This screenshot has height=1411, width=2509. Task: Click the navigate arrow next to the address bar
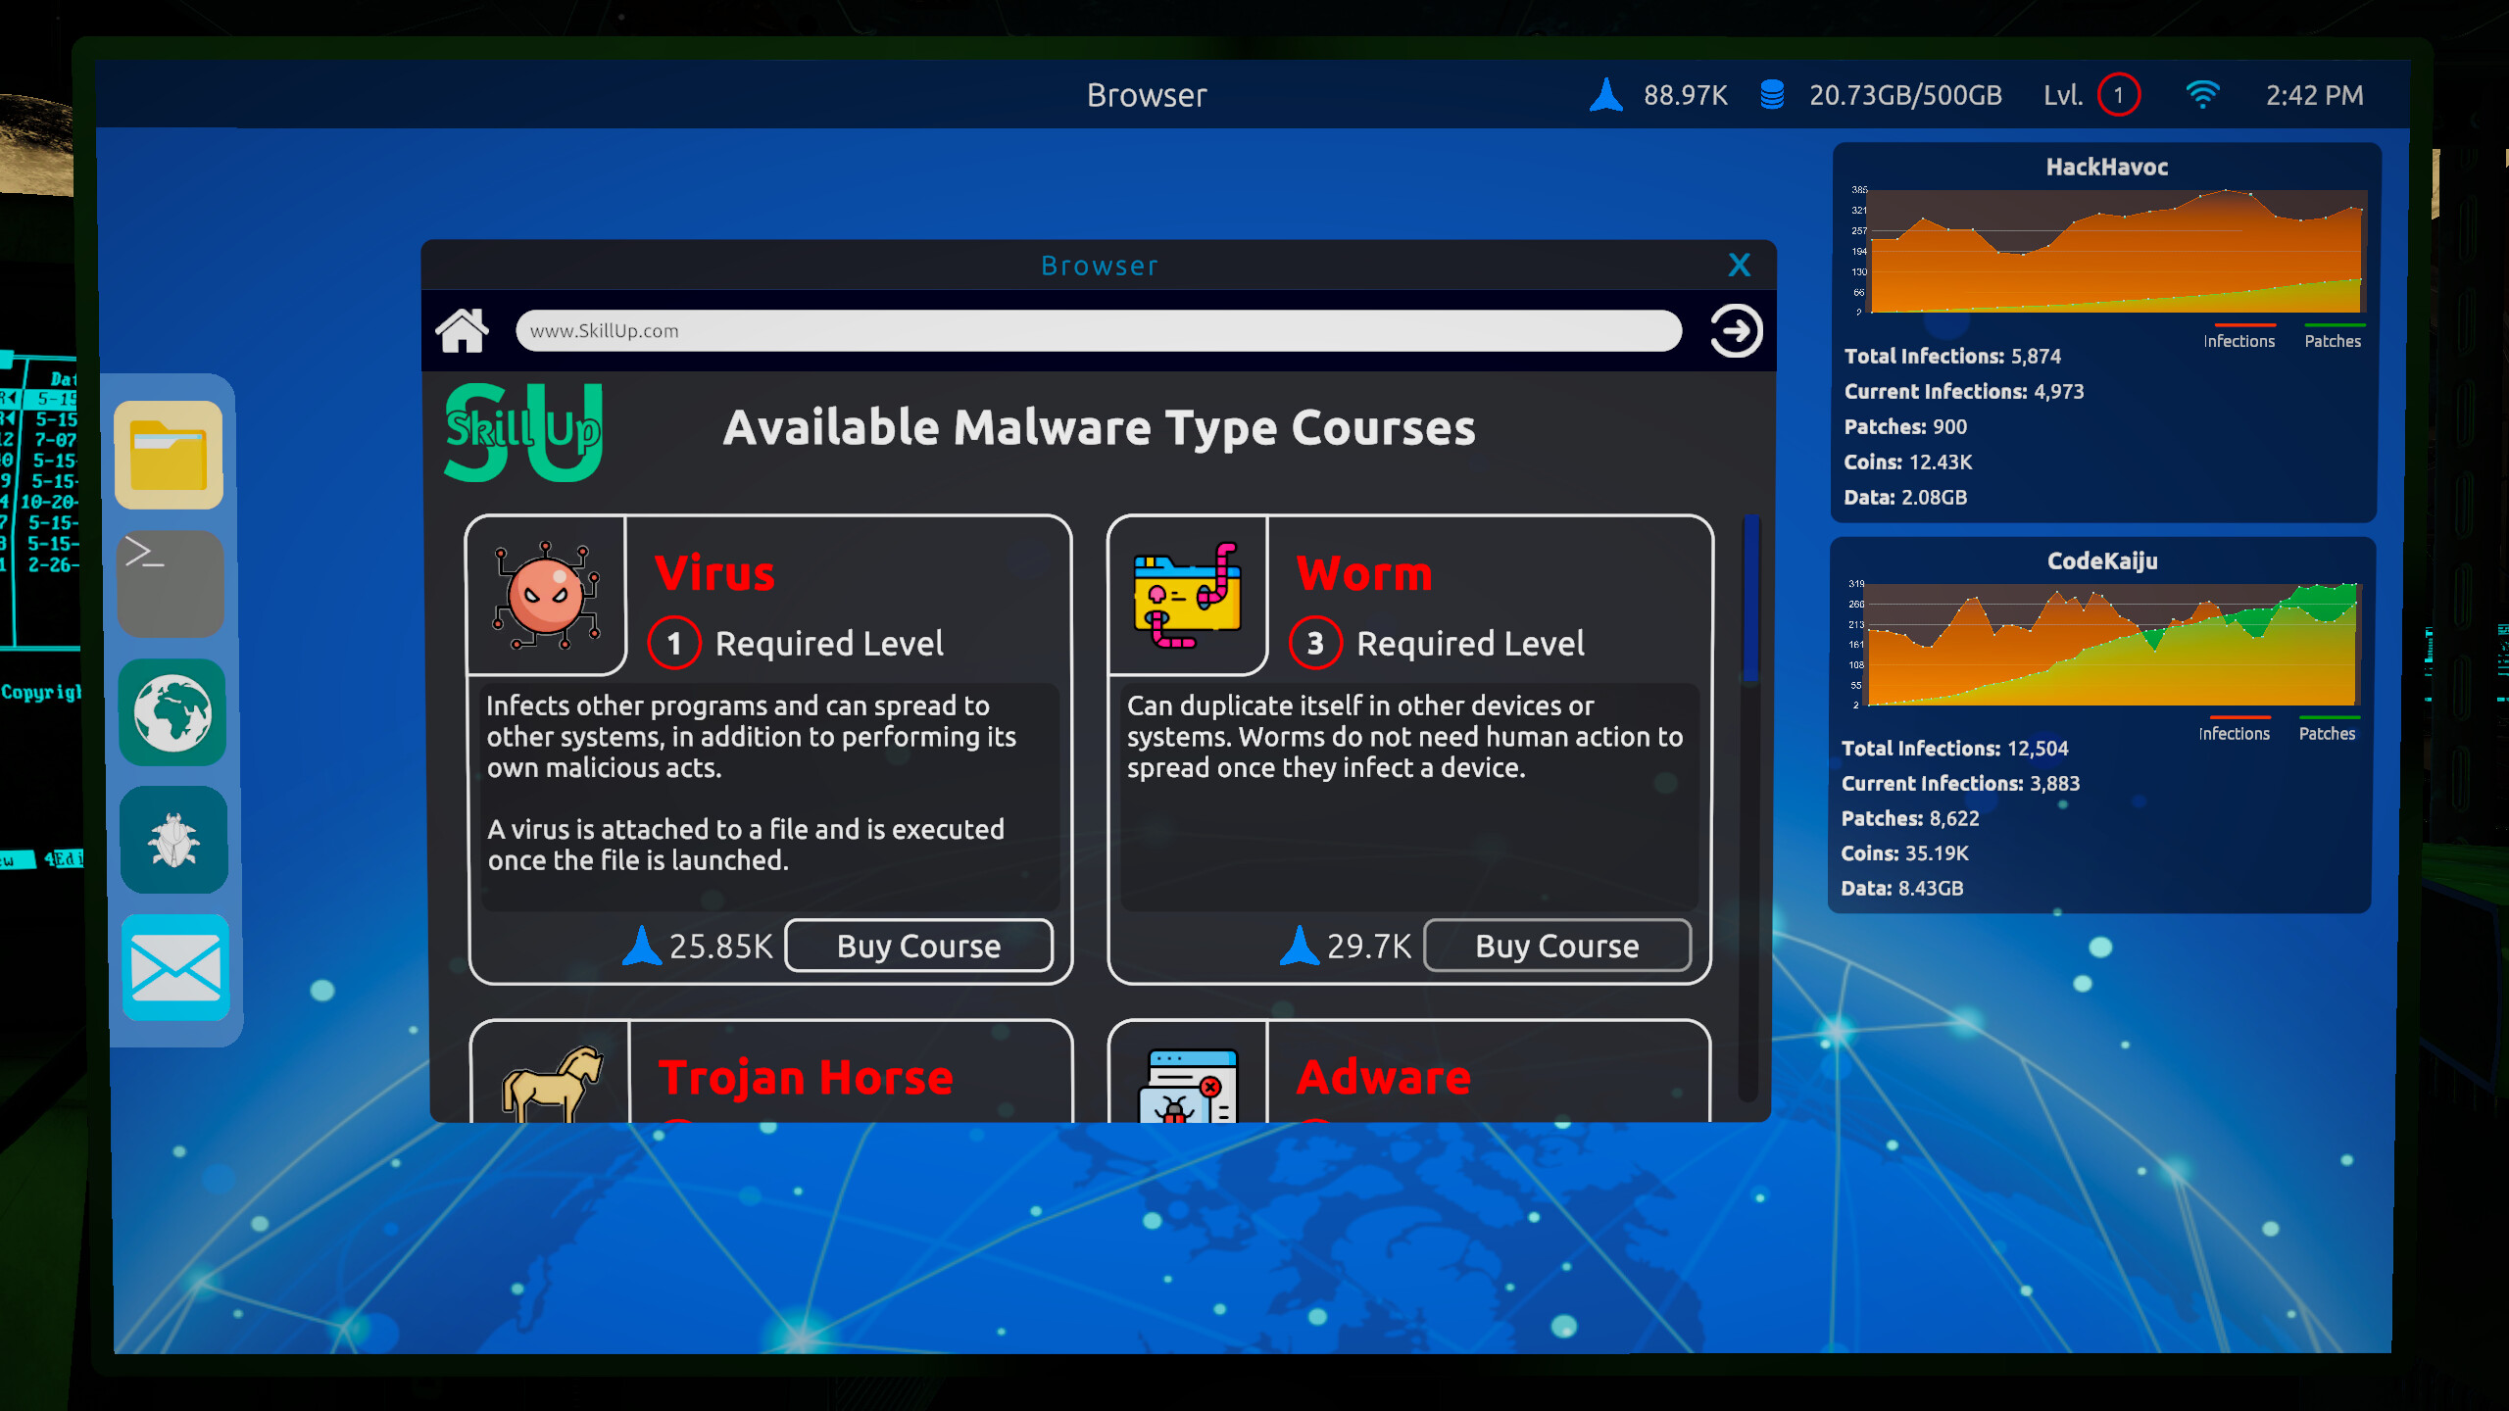coord(1734,330)
